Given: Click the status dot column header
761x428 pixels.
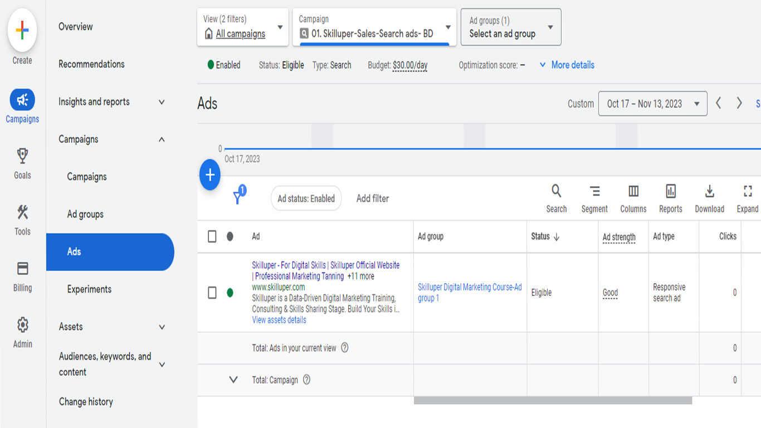Looking at the screenshot, I should click(x=230, y=236).
